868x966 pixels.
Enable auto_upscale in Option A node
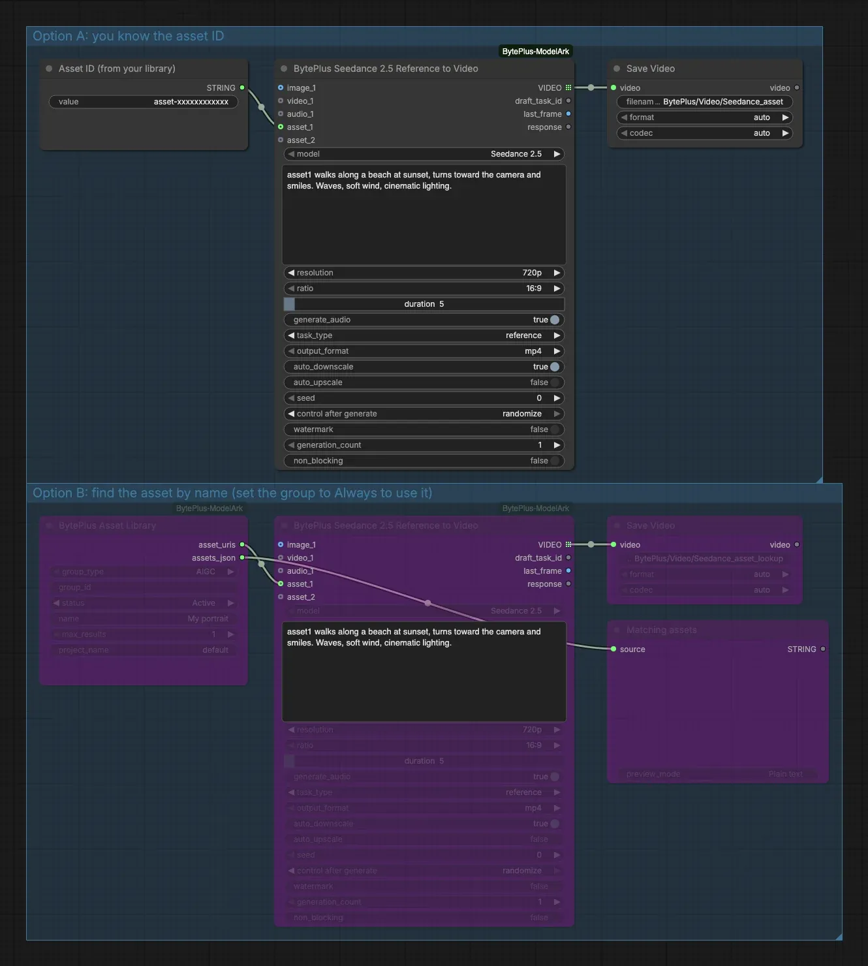tap(424, 382)
